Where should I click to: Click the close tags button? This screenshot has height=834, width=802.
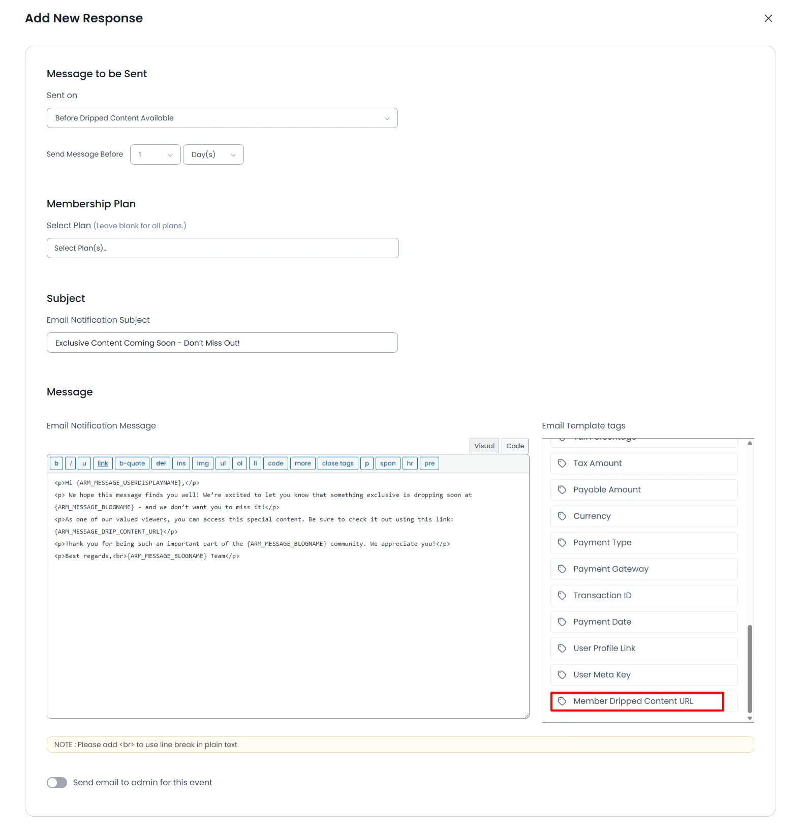(337, 463)
